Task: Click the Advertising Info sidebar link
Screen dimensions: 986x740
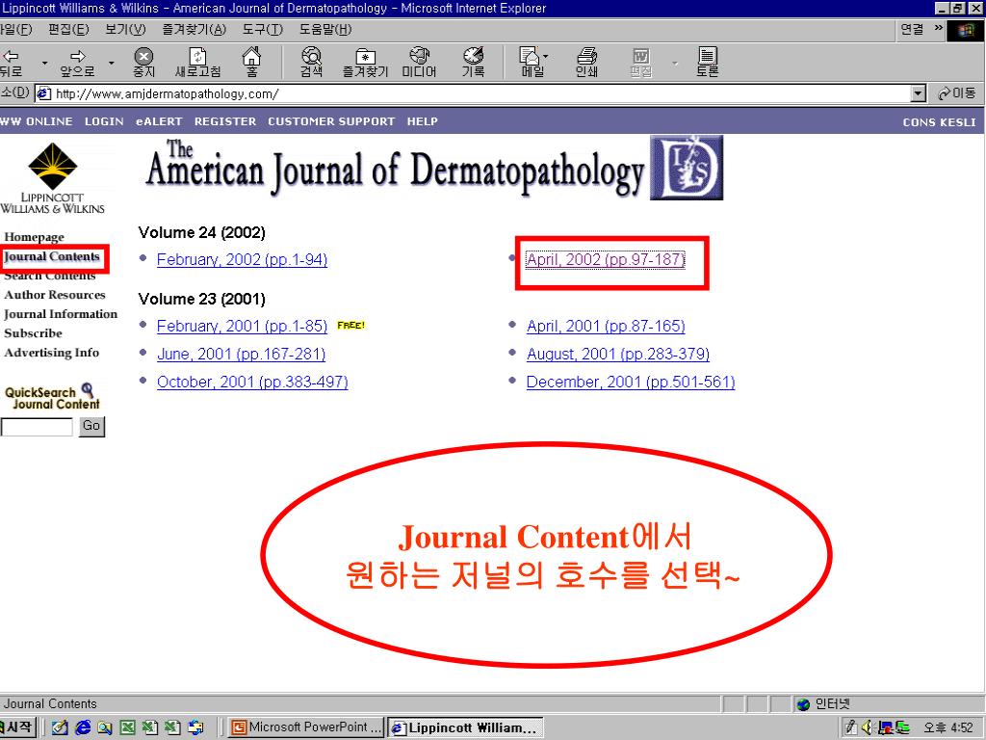Action: [52, 353]
